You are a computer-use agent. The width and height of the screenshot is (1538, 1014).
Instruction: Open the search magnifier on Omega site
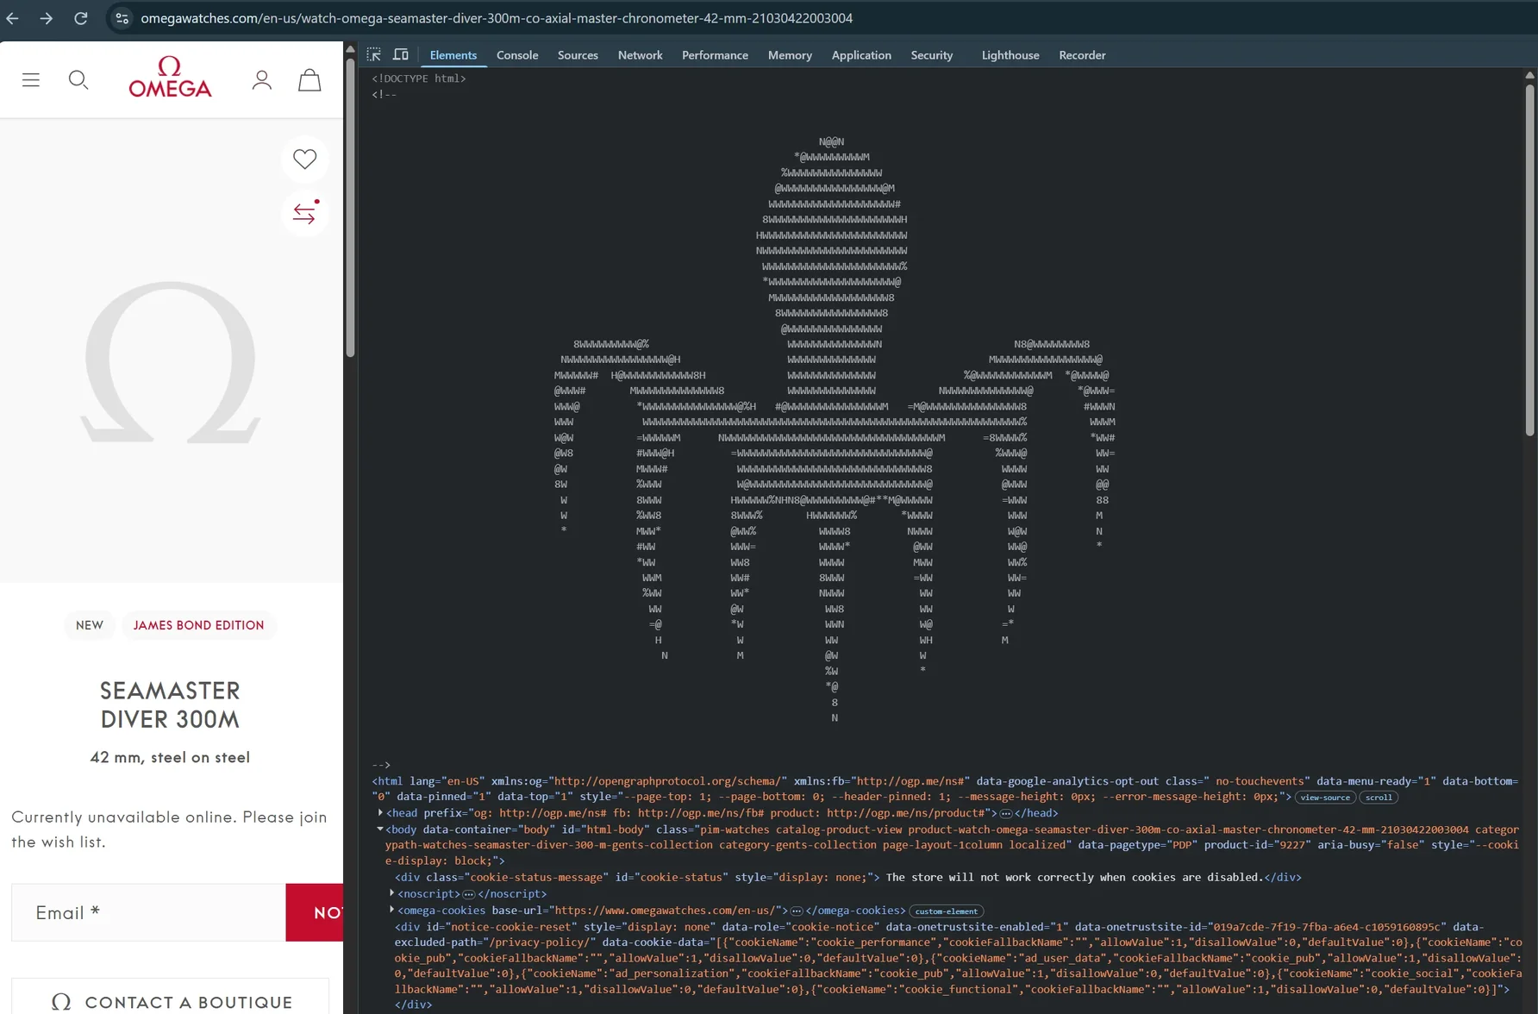pos(78,80)
